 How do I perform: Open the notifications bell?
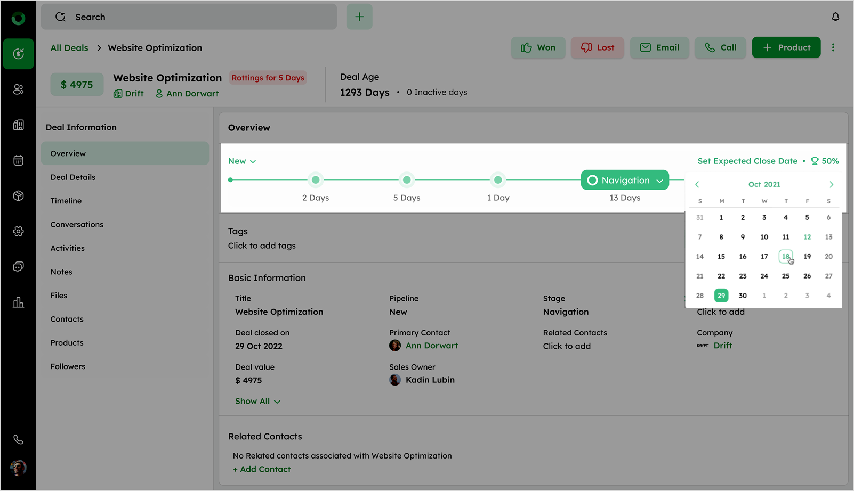(835, 17)
